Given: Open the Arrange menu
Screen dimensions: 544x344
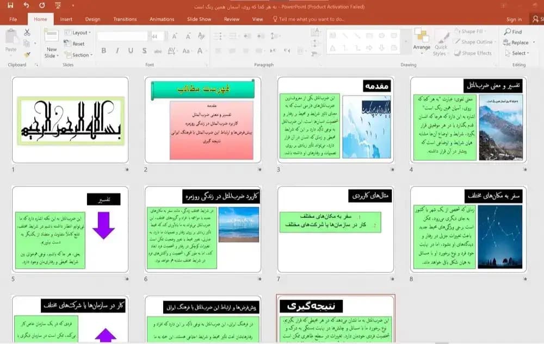Looking at the screenshot, I should pyautogui.click(x=422, y=41).
